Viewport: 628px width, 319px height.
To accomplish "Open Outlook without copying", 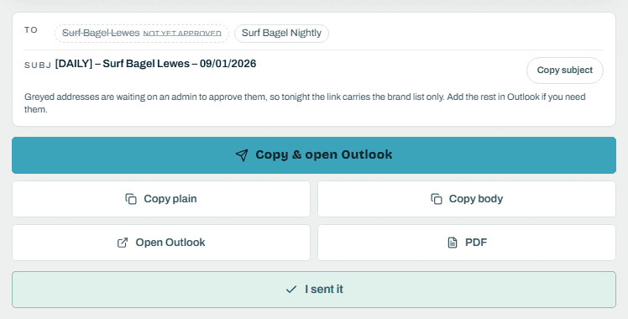I will coord(161,243).
